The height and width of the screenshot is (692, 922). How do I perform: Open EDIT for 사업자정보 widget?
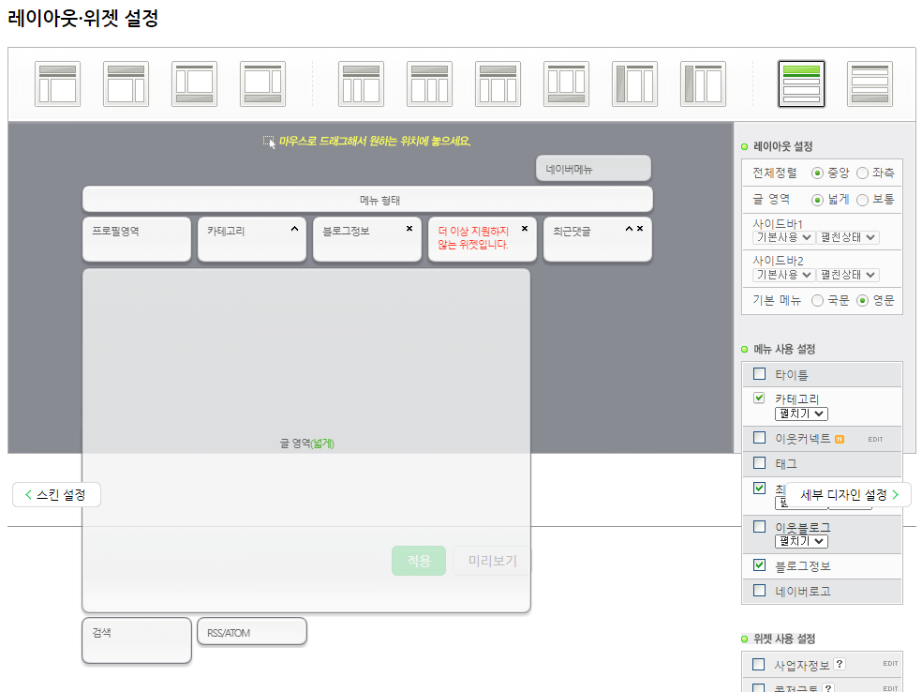click(x=889, y=663)
